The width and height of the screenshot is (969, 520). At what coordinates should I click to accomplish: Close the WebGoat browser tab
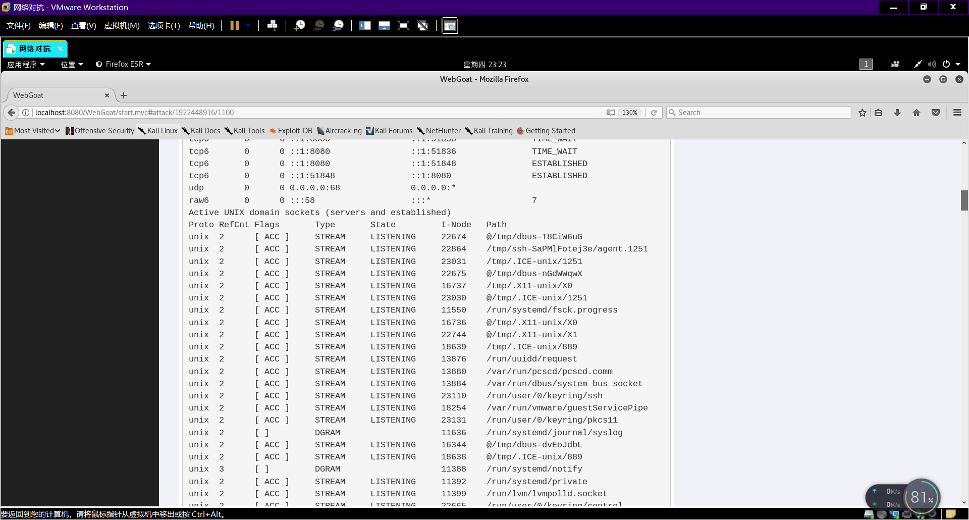(x=106, y=95)
